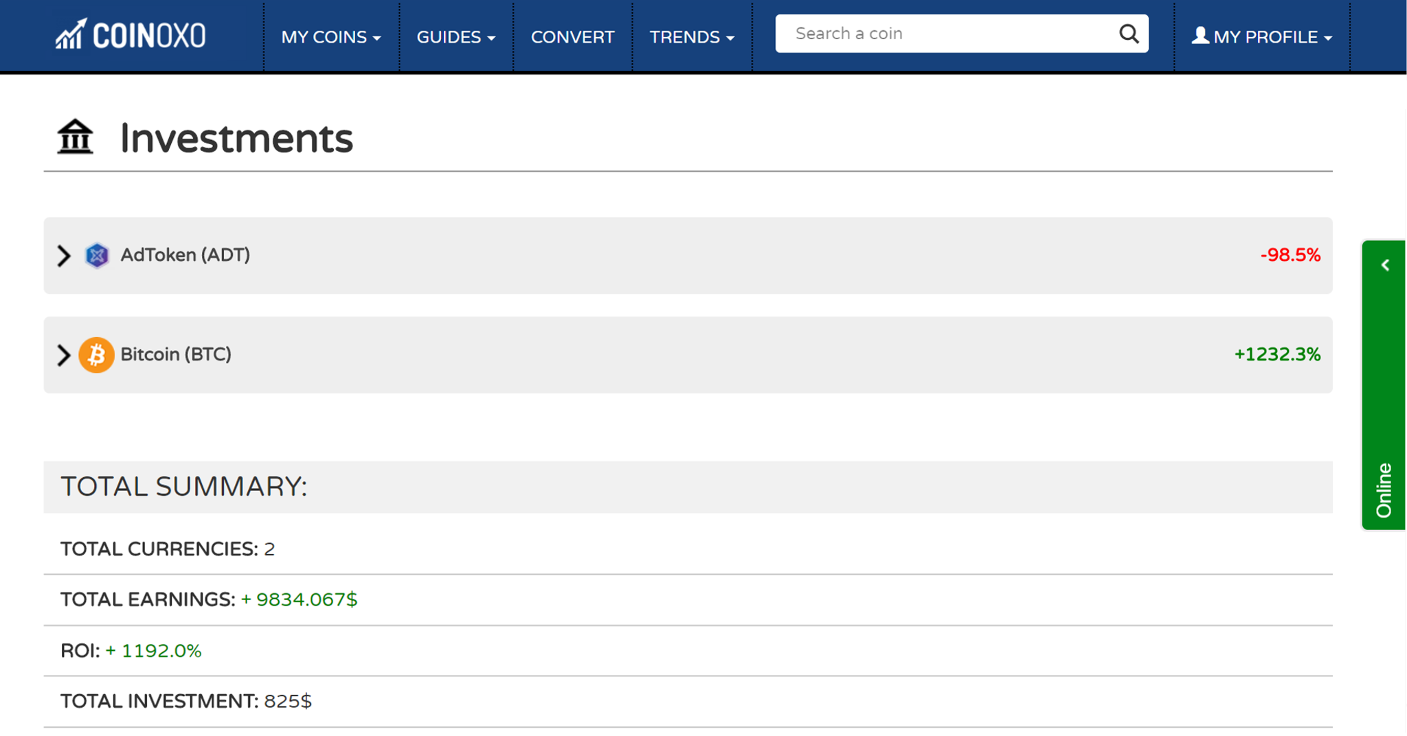1407x736 pixels.
Task: Collapse the green Online side panel arrow
Action: tap(1385, 265)
